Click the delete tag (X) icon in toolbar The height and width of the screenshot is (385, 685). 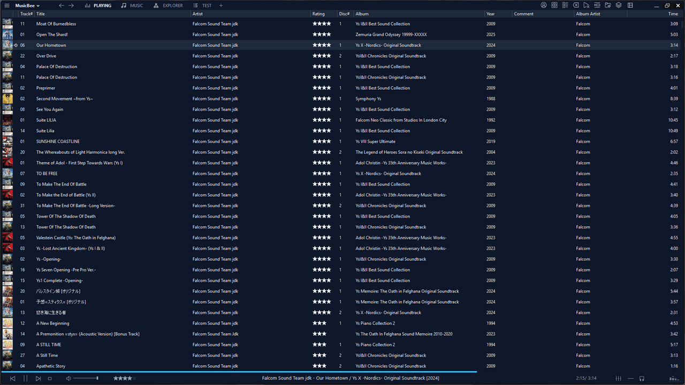point(576,5)
